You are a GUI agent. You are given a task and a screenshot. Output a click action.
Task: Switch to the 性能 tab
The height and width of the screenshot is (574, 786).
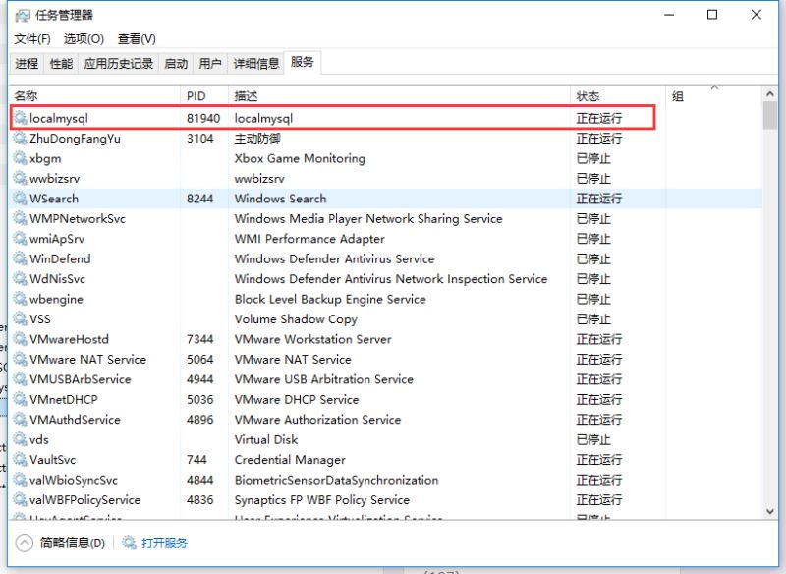click(61, 64)
